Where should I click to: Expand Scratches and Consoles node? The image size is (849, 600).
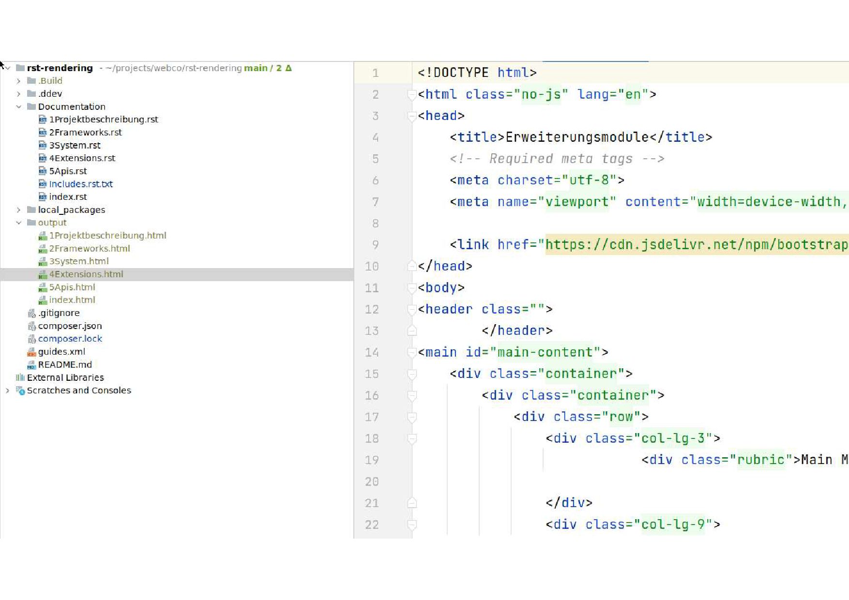coord(8,390)
